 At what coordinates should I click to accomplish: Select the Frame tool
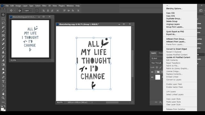point(3,35)
